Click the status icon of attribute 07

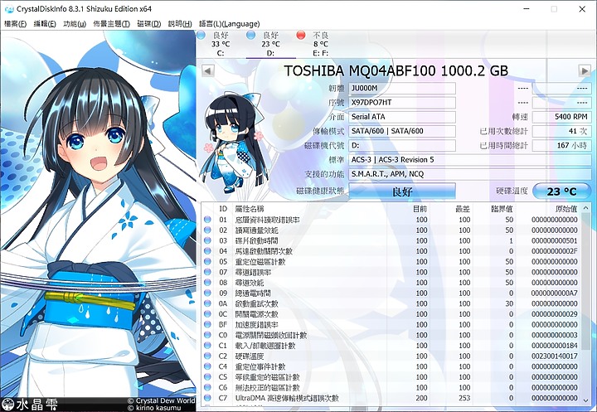coord(207,272)
